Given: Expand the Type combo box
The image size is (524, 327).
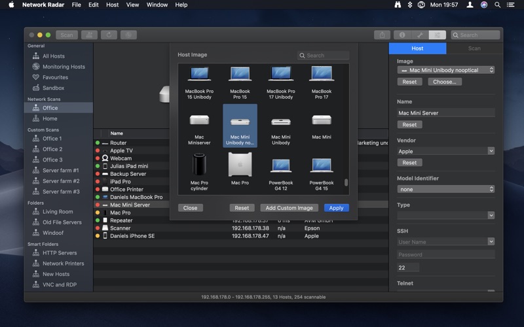Looking at the screenshot, I should click(x=491, y=215).
